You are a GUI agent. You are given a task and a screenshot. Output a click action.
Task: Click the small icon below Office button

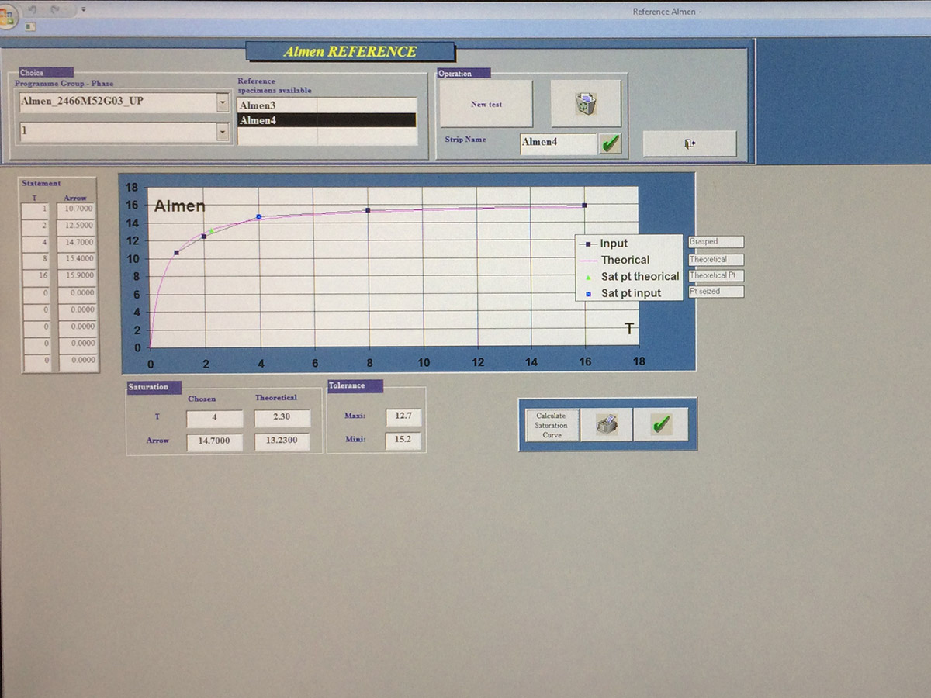click(x=29, y=26)
